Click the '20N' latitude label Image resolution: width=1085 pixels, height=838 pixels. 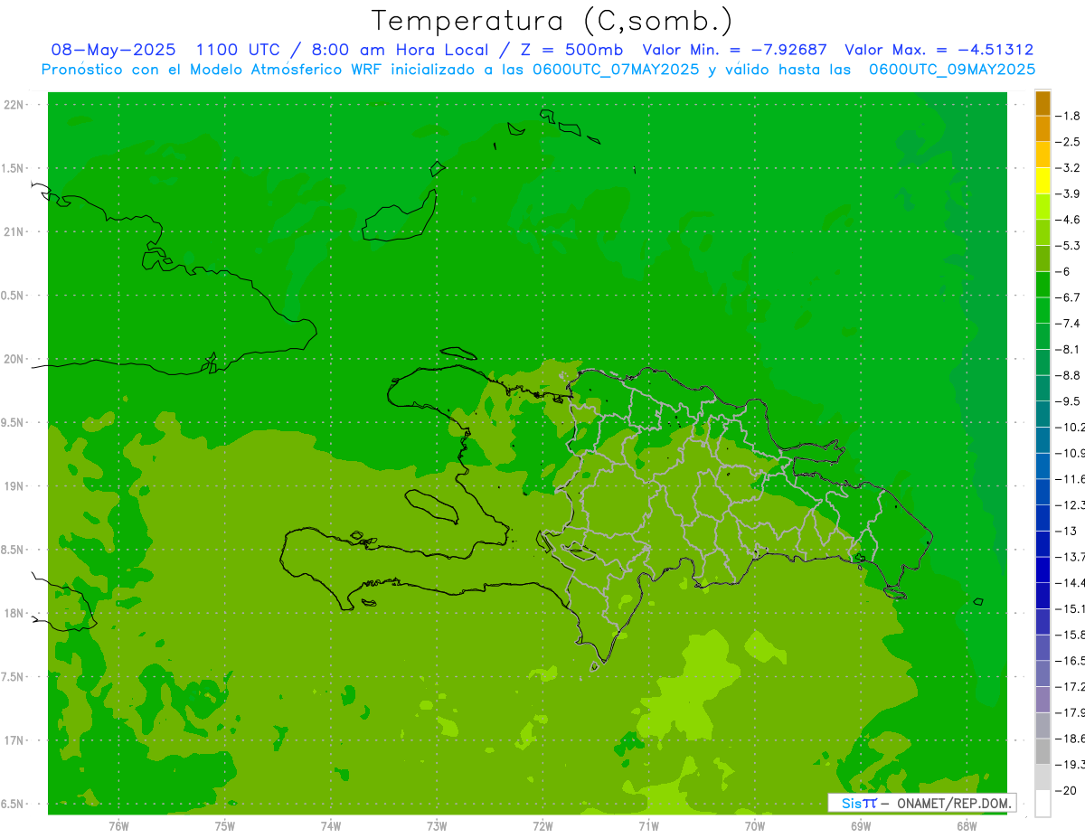point(15,359)
